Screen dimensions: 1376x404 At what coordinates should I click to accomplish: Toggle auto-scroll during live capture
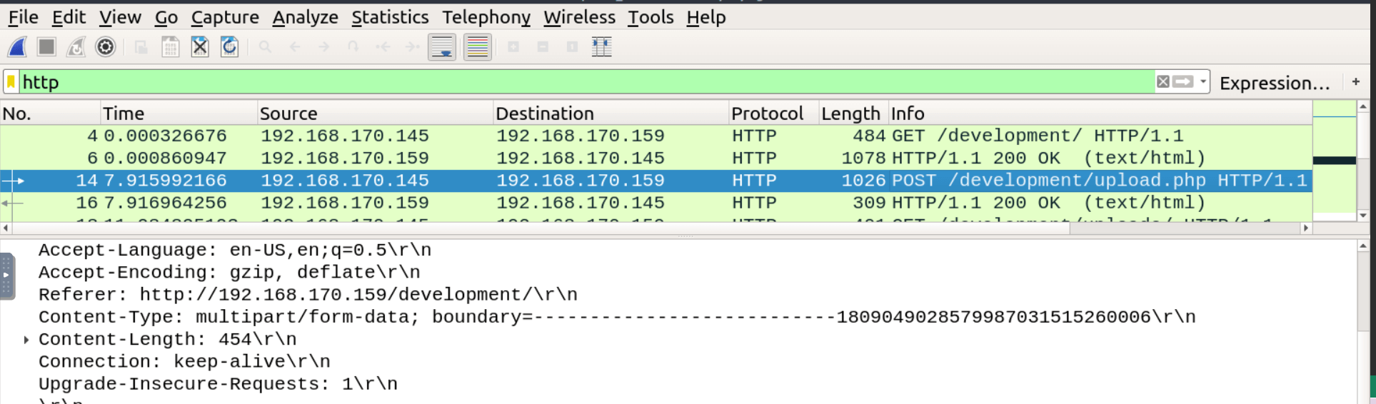(442, 47)
